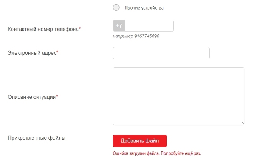Click the red asterisk after description label
The width and height of the screenshot is (269, 158).
tap(57, 97)
